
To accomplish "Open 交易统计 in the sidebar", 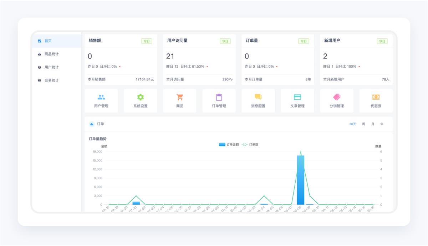I will pyautogui.click(x=51, y=80).
